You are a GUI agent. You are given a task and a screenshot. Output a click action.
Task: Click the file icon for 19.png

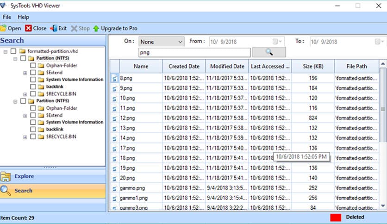point(114,169)
